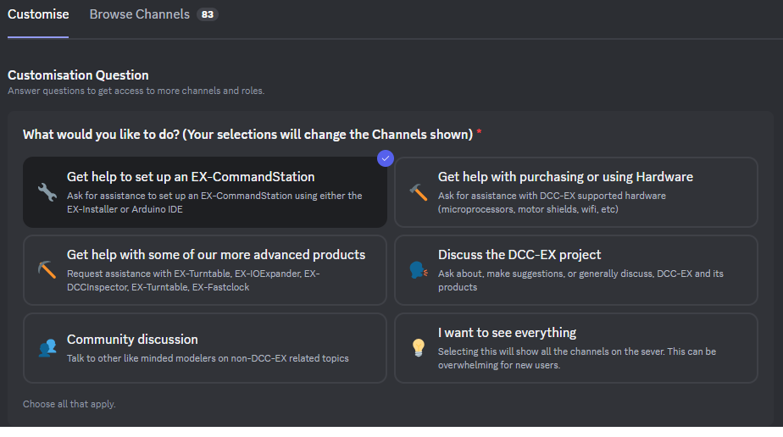
Task: Click the light bulb see everything icon
Action: (x=418, y=347)
